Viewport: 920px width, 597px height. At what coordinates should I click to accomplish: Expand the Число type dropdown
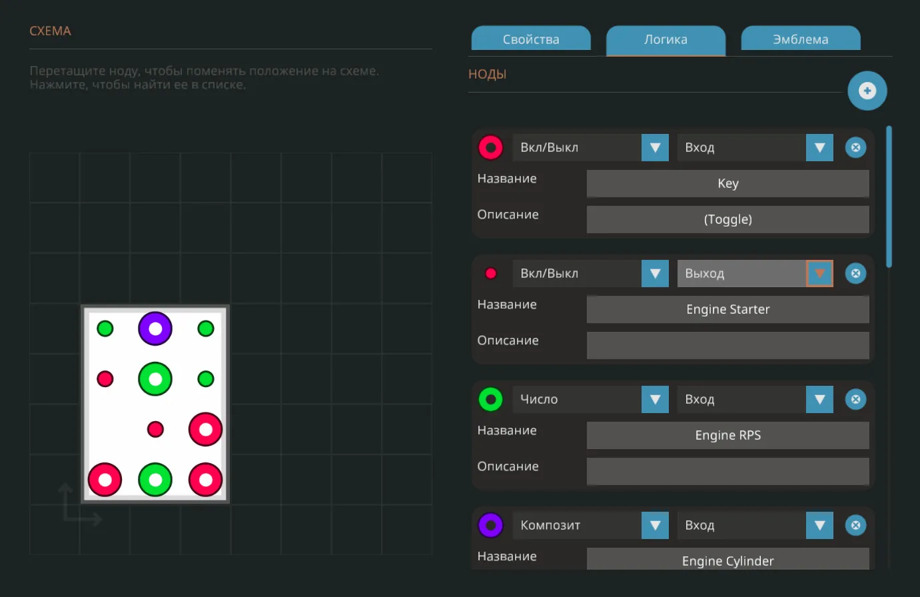(x=655, y=399)
